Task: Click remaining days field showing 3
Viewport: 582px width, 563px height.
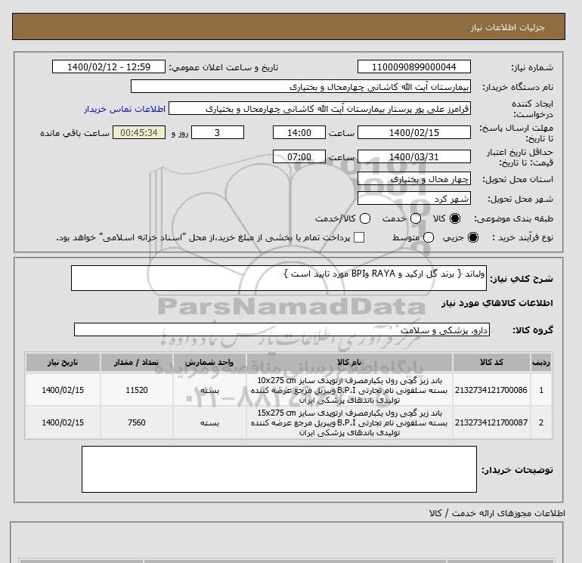Action: [218, 132]
